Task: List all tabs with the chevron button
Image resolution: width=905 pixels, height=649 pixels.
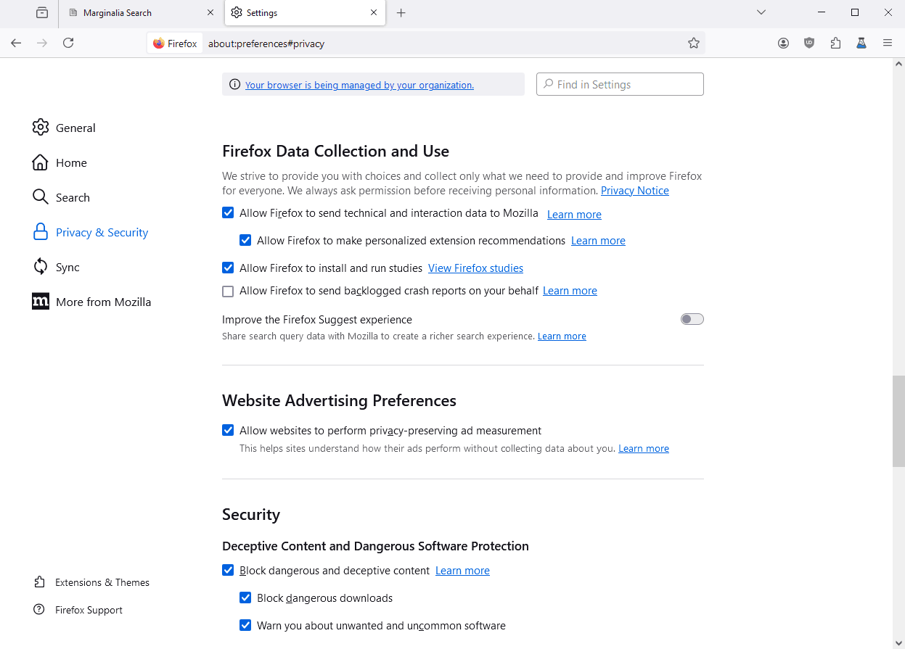Action: [761, 13]
